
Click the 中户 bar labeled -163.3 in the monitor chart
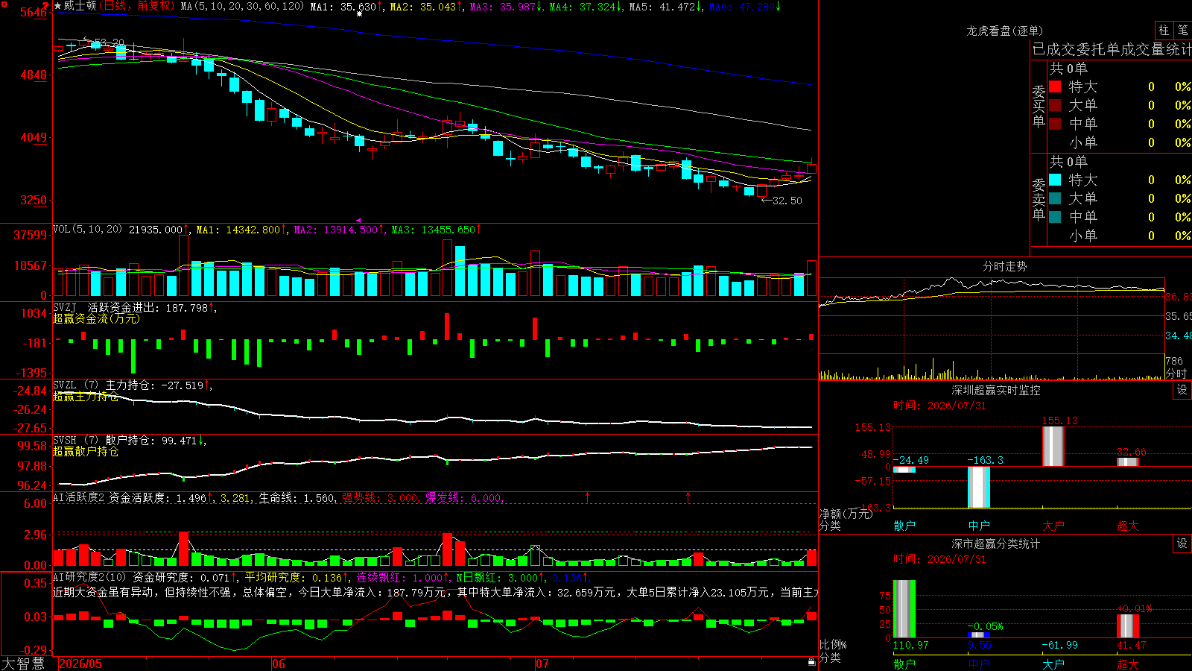coord(979,487)
